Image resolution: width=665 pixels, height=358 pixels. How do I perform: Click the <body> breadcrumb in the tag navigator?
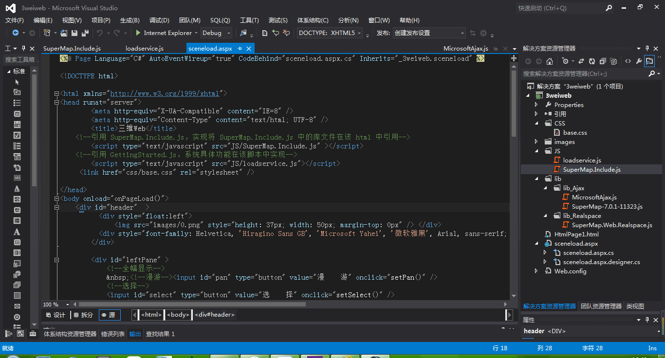pyautogui.click(x=178, y=315)
